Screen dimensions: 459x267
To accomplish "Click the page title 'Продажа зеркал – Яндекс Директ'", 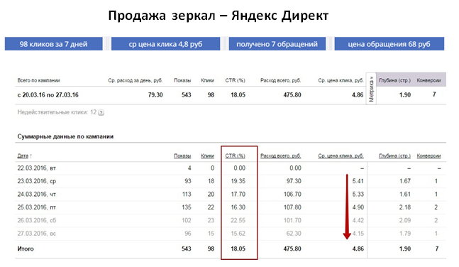I will [x=219, y=16].
